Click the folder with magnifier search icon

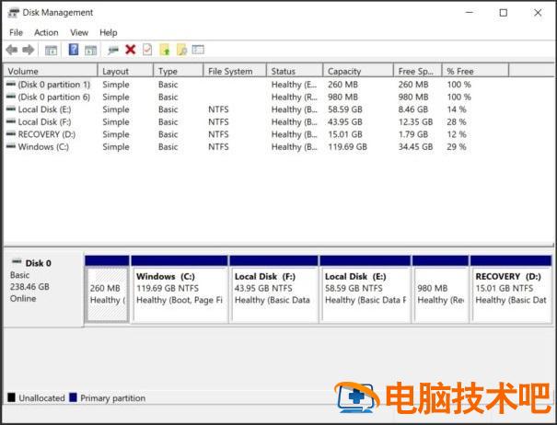point(181,50)
